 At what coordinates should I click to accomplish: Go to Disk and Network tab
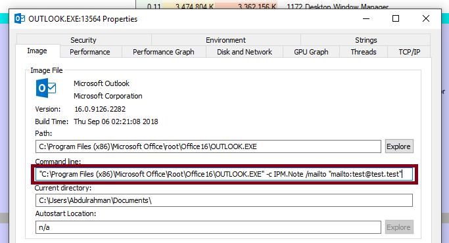click(x=245, y=52)
